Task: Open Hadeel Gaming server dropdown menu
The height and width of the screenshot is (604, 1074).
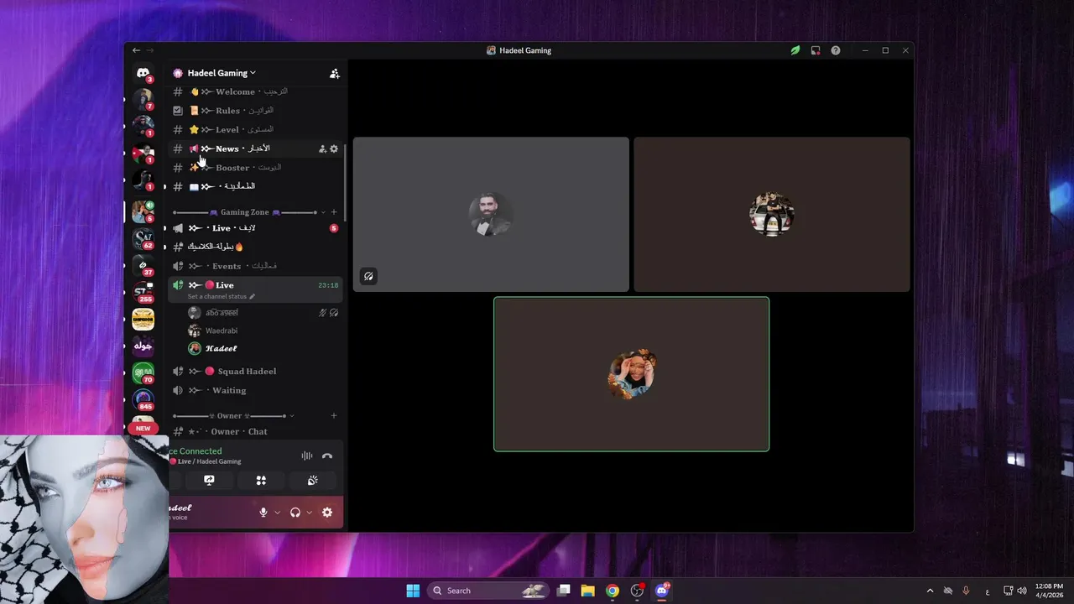Action: (x=222, y=73)
